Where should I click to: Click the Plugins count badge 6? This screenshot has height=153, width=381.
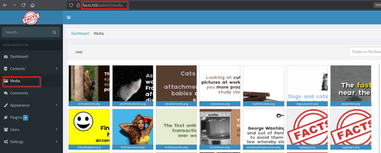point(25,117)
